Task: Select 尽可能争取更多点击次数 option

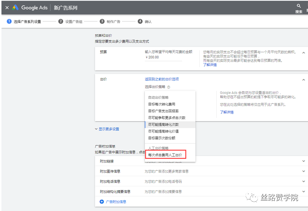Action: tap(167, 117)
